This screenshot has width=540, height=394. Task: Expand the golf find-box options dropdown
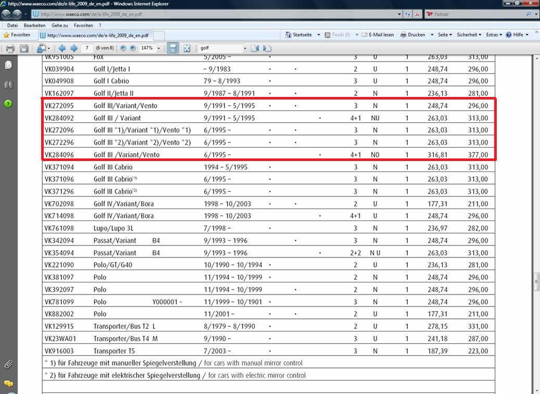(244, 48)
